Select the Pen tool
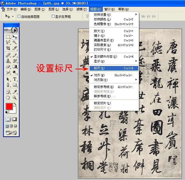The image size is (185, 180). pyautogui.click(x=8, y=85)
